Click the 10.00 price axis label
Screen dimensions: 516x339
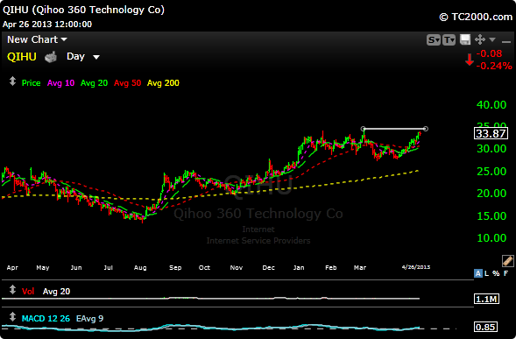[491, 238]
